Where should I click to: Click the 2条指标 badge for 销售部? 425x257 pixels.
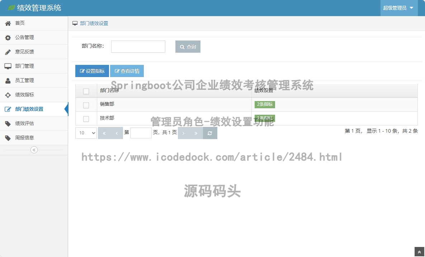(265, 105)
